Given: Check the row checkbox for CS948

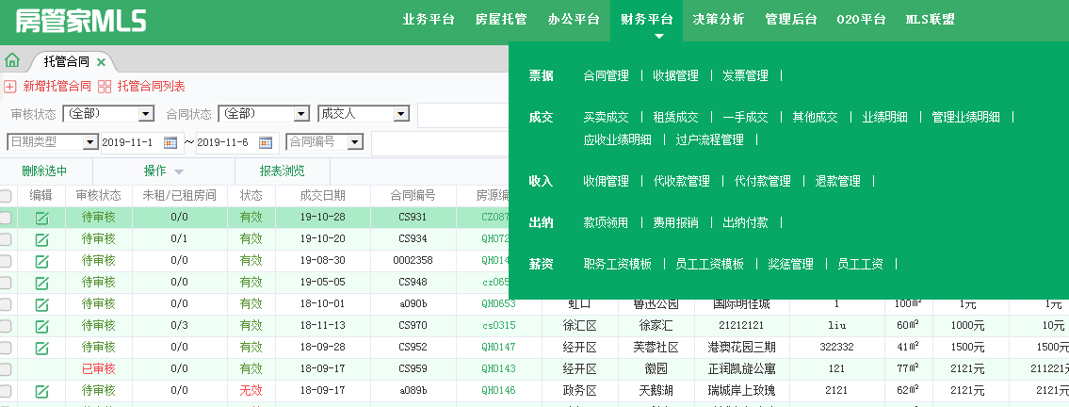Looking at the screenshot, I should click(x=6, y=283).
